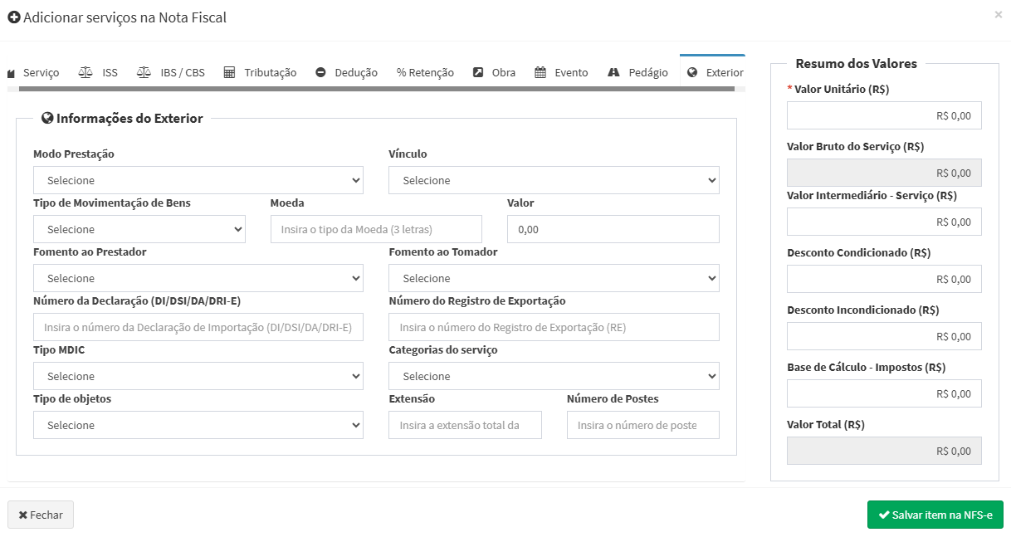Viewport: 1011px width, 537px height.
Task: Click the Valor Unitário (R$) field
Action: 884,115
